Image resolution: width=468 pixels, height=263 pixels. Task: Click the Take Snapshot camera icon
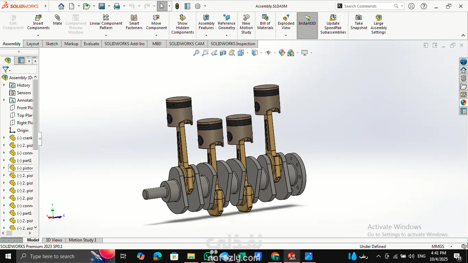pos(359,18)
